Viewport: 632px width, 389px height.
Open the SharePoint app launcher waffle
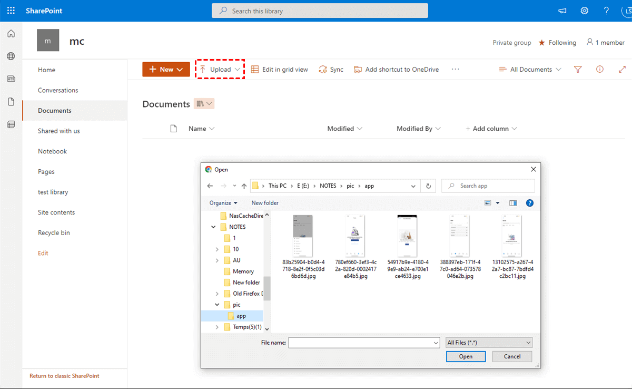11,11
